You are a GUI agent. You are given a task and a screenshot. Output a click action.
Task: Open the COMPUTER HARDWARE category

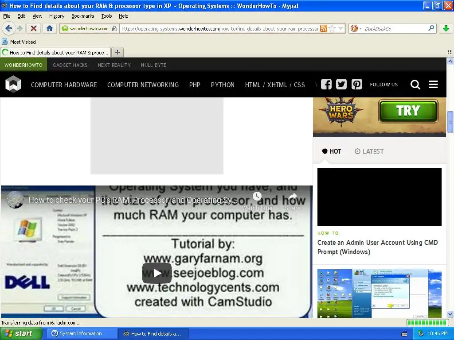64,85
